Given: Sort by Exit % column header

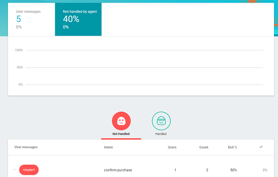Looking at the screenshot, I should pos(233,147).
